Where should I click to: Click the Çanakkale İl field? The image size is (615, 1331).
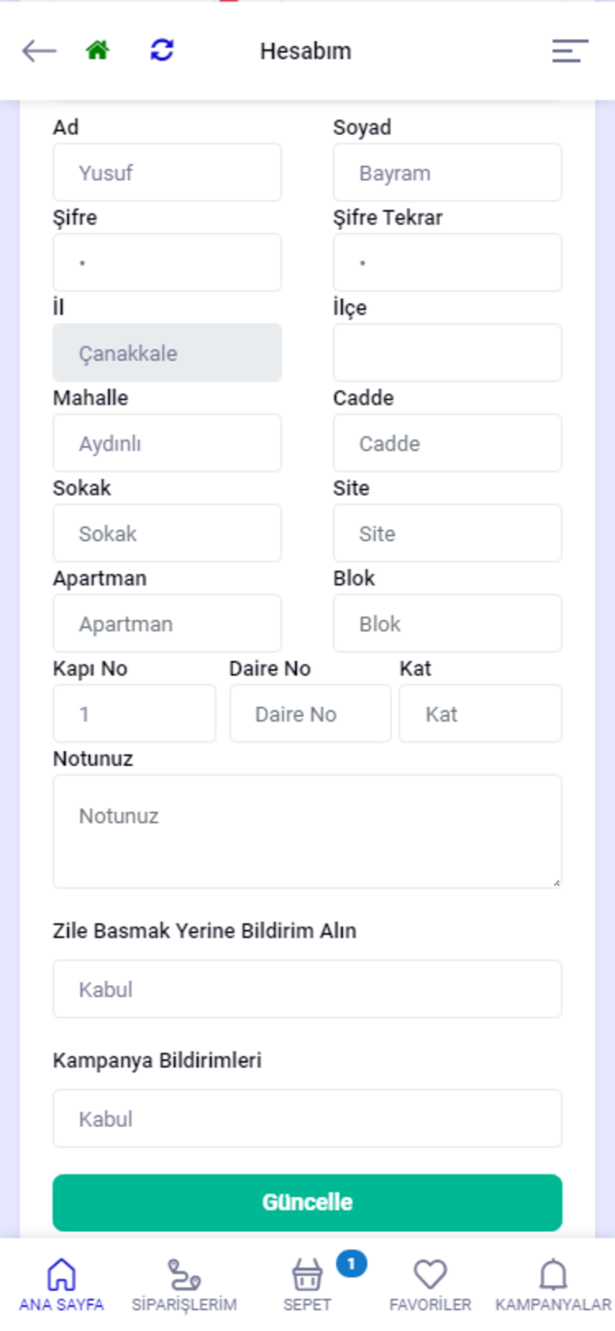point(167,353)
